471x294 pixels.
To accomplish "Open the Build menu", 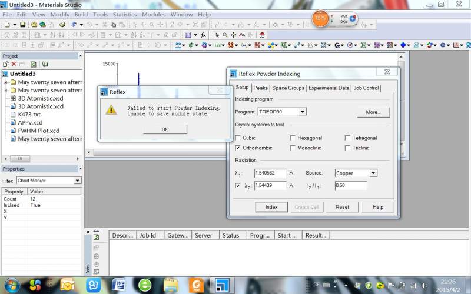I will click(81, 14).
